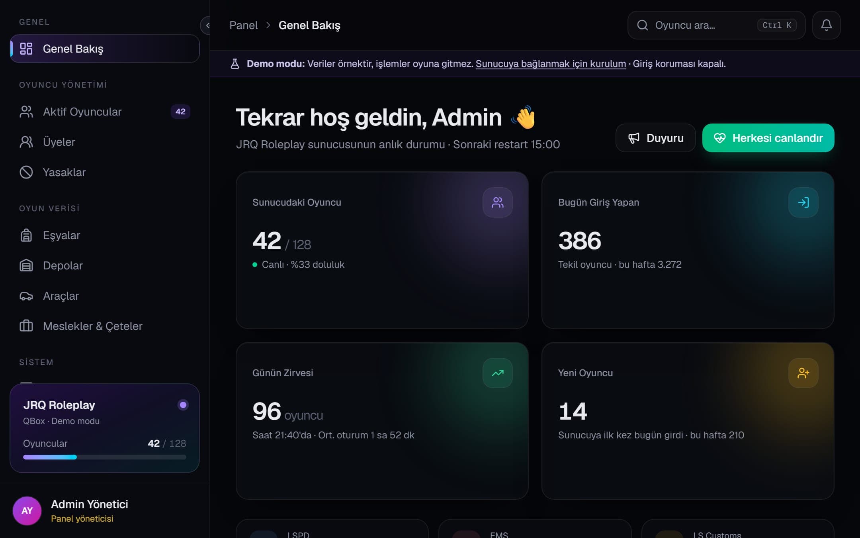
Task: Click the Araçlar car icon
Action: (26, 296)
